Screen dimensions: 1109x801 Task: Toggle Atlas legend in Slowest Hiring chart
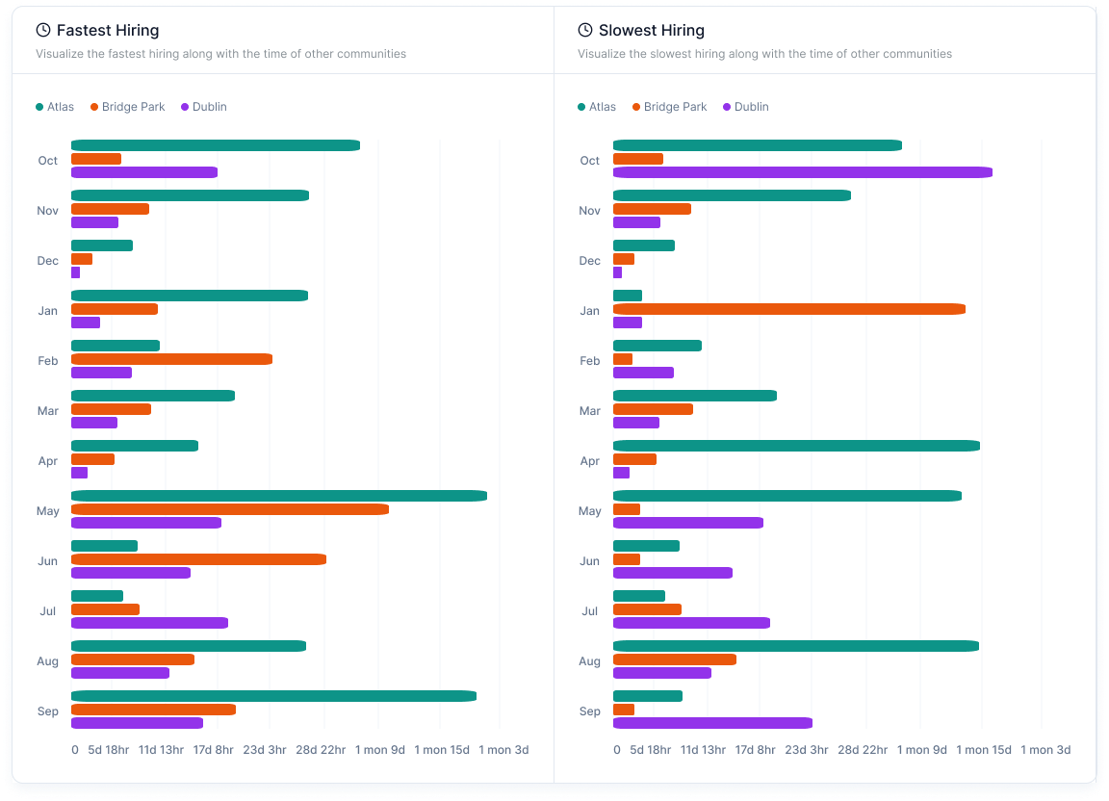pos(597,107)
